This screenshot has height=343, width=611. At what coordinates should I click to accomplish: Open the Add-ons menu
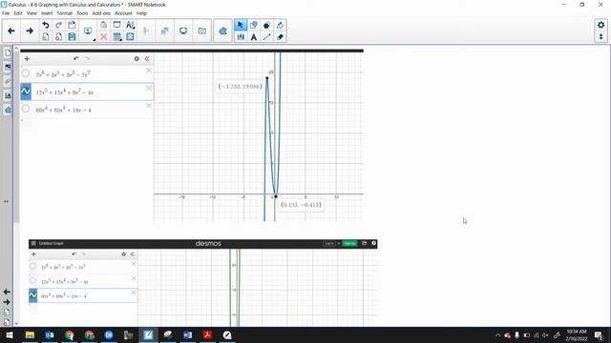tap(101, 13)
